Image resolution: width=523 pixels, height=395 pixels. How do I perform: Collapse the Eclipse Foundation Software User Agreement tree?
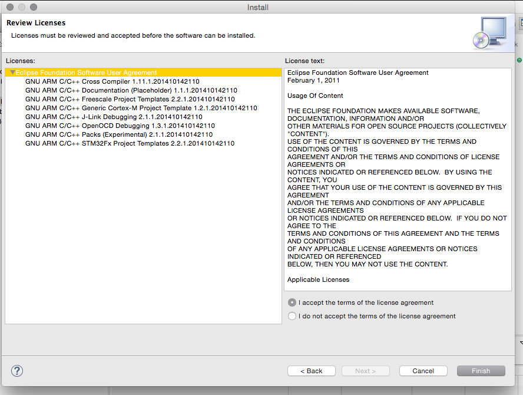[x=12, y=73]
